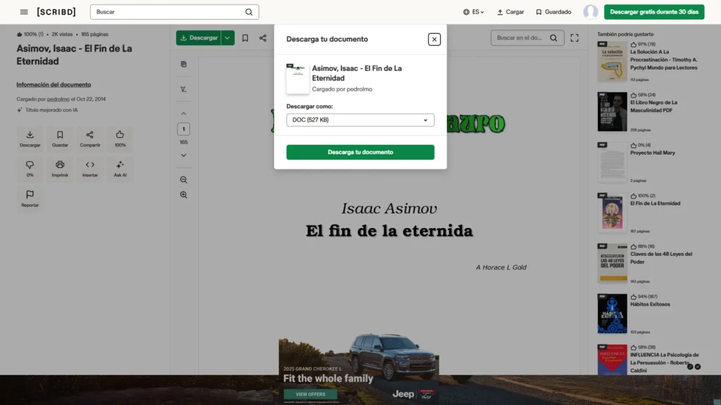Open the second viewer side panel icon
721x405 pixels.
click(184, 89)
